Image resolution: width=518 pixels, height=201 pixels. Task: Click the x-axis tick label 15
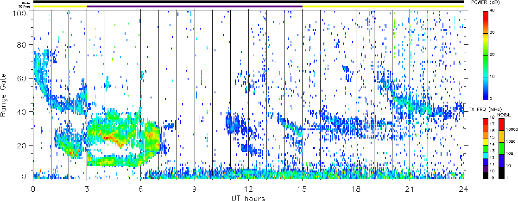302,189
